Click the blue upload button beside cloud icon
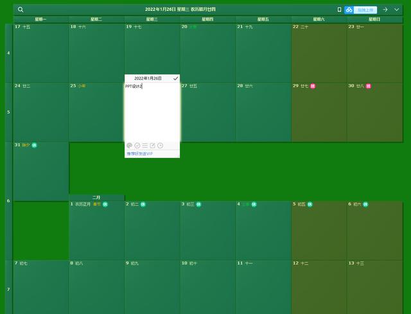The image size is (411, 314). (x=365, y=10)
